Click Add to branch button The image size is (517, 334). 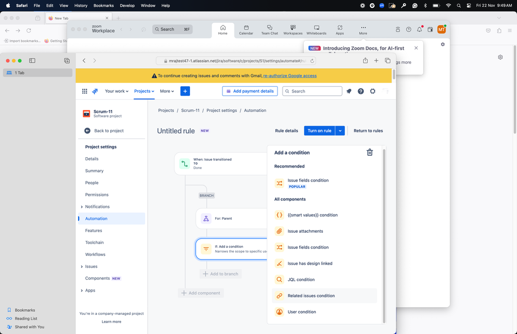point(220,274)
